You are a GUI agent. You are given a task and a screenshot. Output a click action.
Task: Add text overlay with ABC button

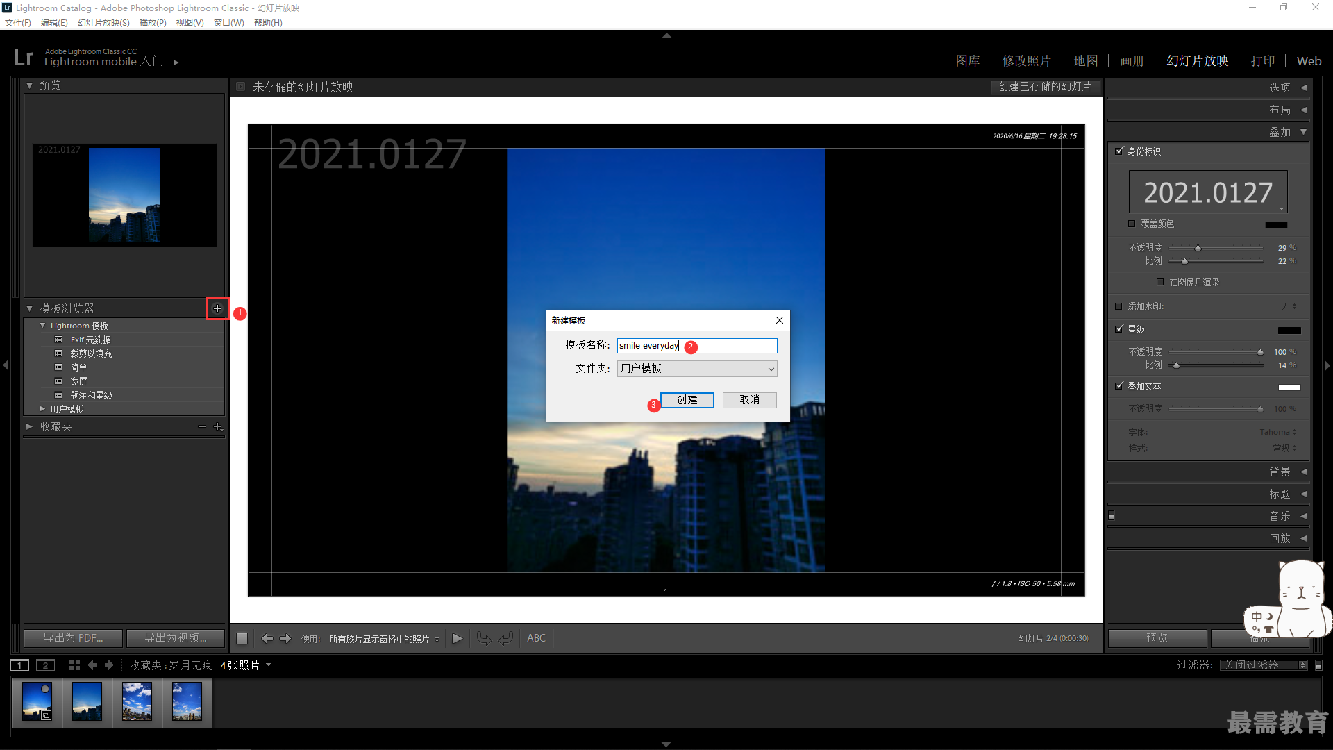(536, 638)
